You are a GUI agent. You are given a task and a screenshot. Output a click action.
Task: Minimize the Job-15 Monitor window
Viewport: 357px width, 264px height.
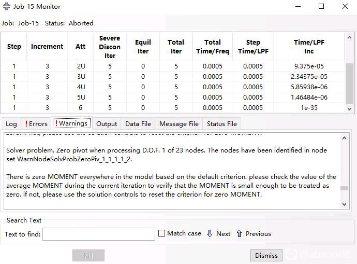pos(298,6)
